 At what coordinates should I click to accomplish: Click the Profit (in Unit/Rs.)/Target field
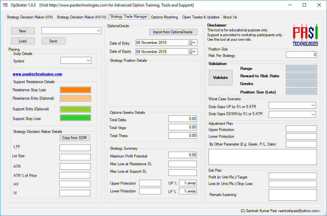tap(293, 176)
